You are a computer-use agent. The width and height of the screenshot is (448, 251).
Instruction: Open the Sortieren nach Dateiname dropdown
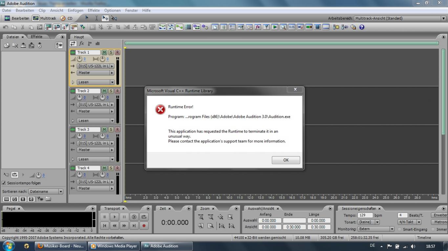[x=46, y=191]
